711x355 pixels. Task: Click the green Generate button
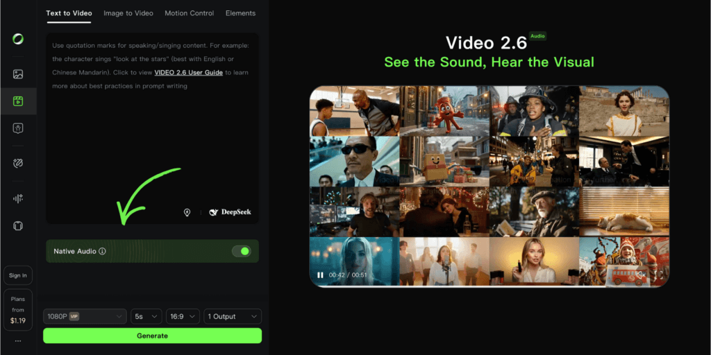tap(152, 336)
